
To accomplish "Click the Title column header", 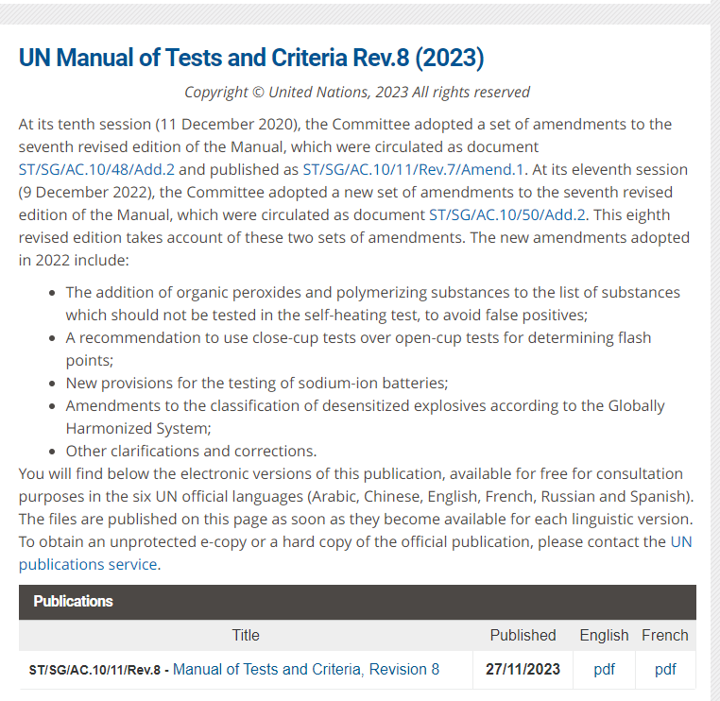I will (x=246, y=635).
